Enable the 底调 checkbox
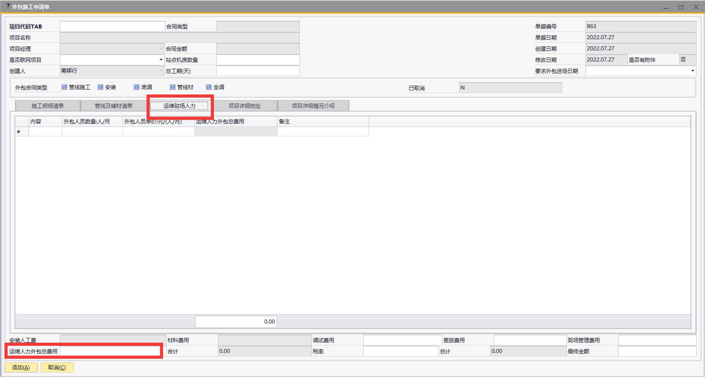 137,87
